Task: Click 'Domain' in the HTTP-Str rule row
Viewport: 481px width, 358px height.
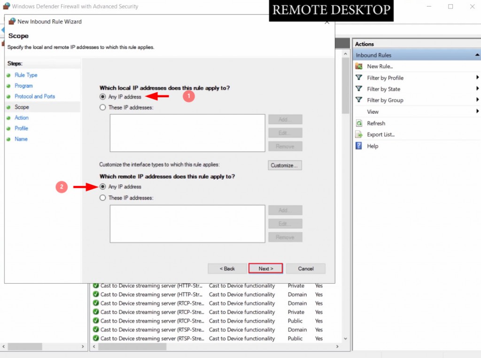Action: click(297, 294)
